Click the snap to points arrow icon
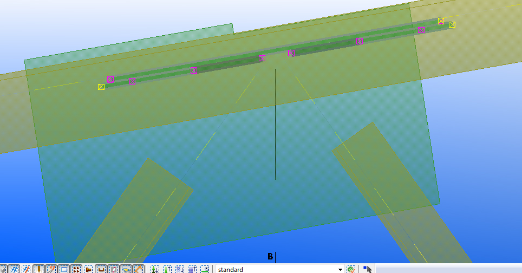 368,269
